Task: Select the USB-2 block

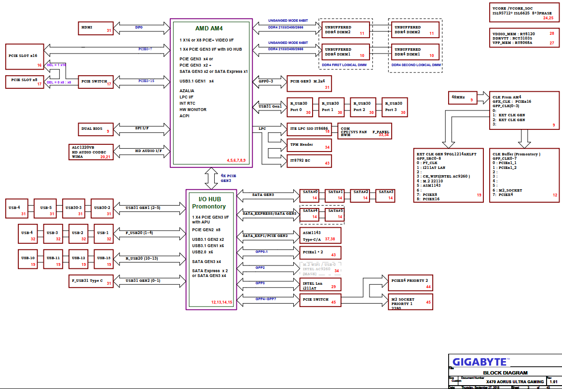Action: tap(79, 234)
